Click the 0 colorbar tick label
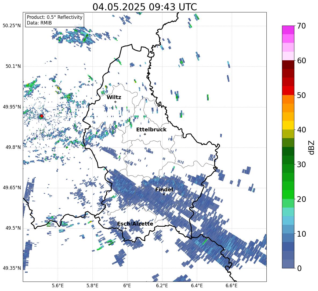 [x=299, y=268]
